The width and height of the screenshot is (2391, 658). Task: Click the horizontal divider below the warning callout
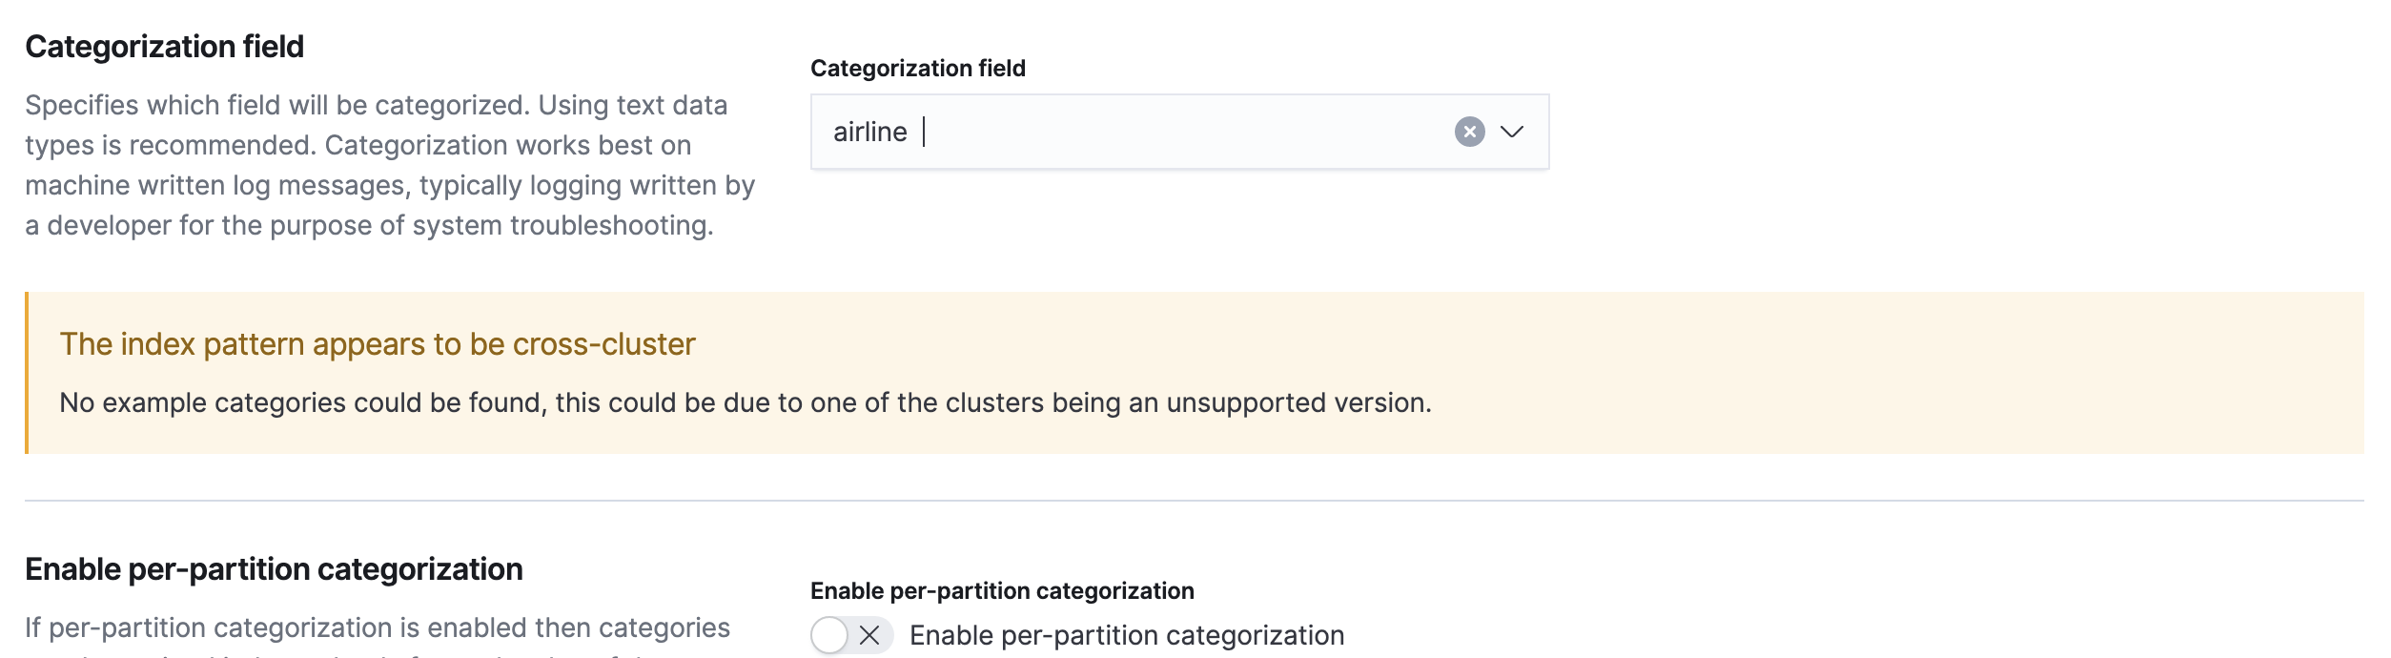pyautogui.click(x=1194, y=501)
